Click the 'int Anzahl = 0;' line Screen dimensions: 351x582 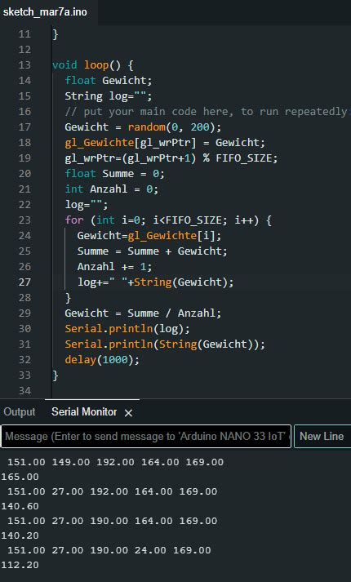[x=112, y=189]
